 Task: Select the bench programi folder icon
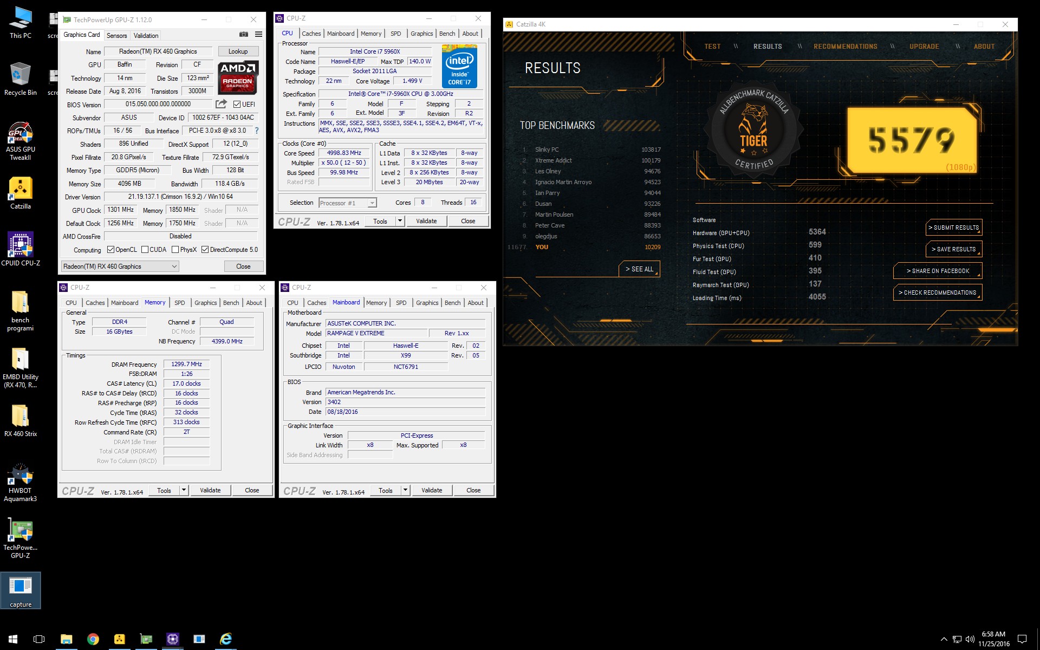21,310
